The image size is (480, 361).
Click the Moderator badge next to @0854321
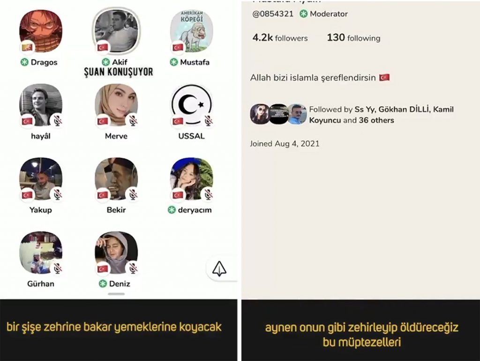click(324, 14)
